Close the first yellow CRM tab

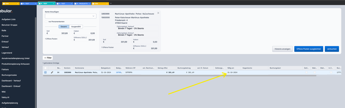click(x=18, y=4)
